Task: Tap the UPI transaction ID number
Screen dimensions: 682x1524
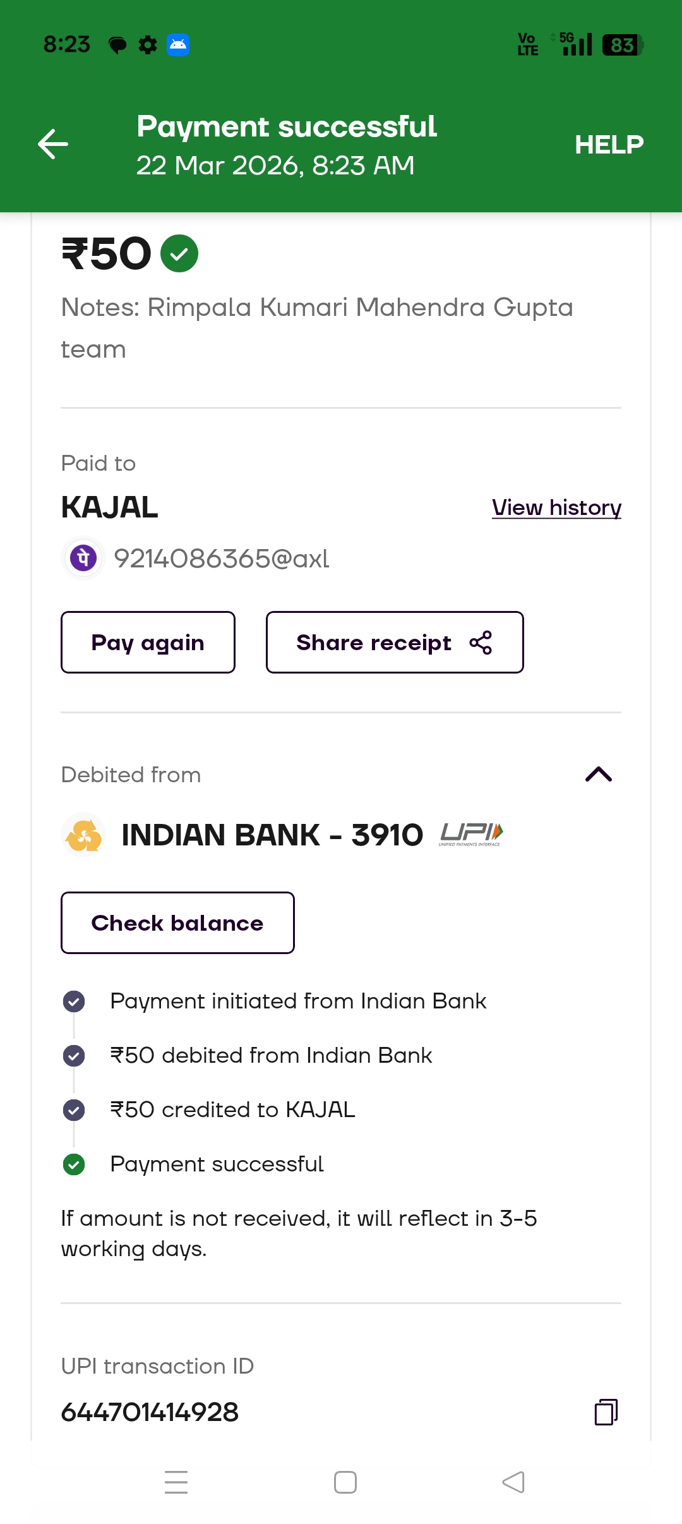Action: [x=150, y=1412]
